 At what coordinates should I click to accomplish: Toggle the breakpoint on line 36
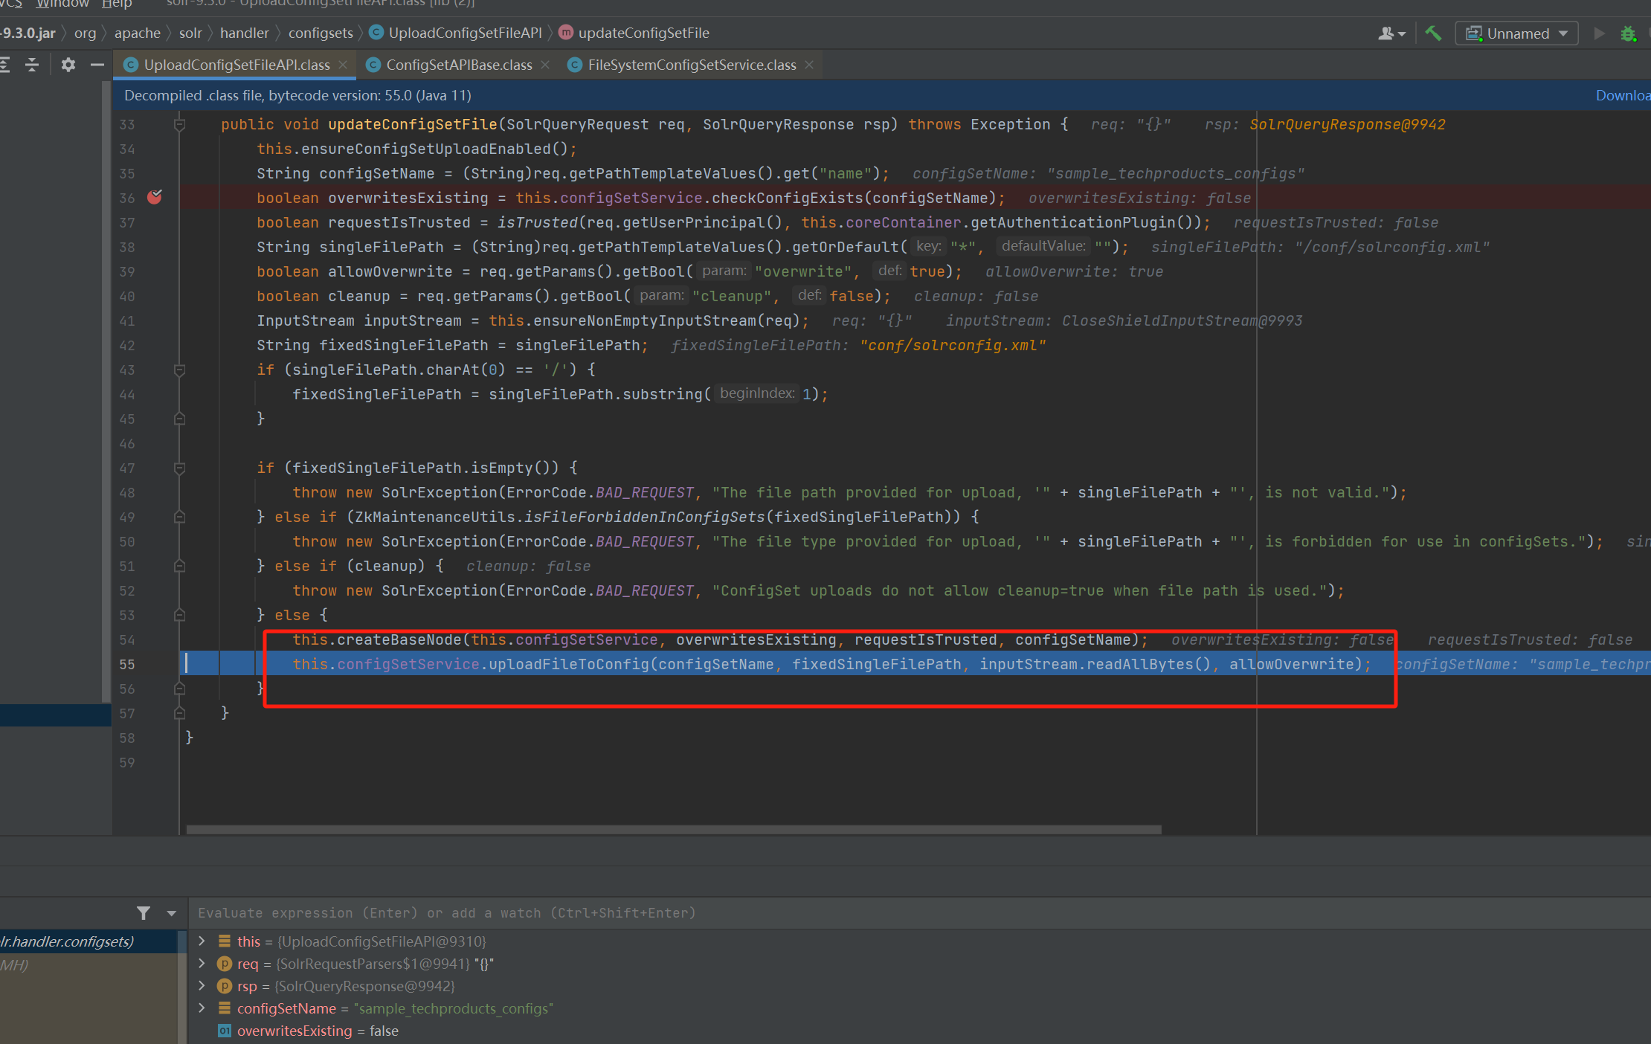click(x=155, y=197)
